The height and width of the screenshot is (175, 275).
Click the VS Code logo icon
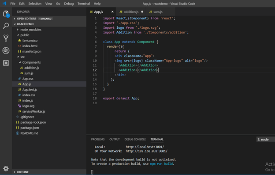point(4,4)
